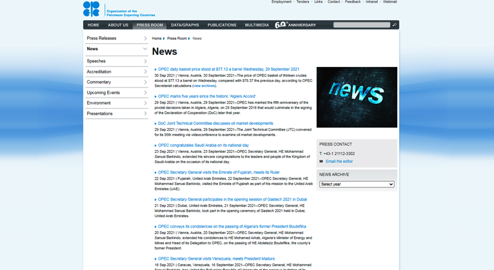Click the arrow bullet before OPEC daily basket price
This screenshot has height=270, width=494.
point(155,70)
